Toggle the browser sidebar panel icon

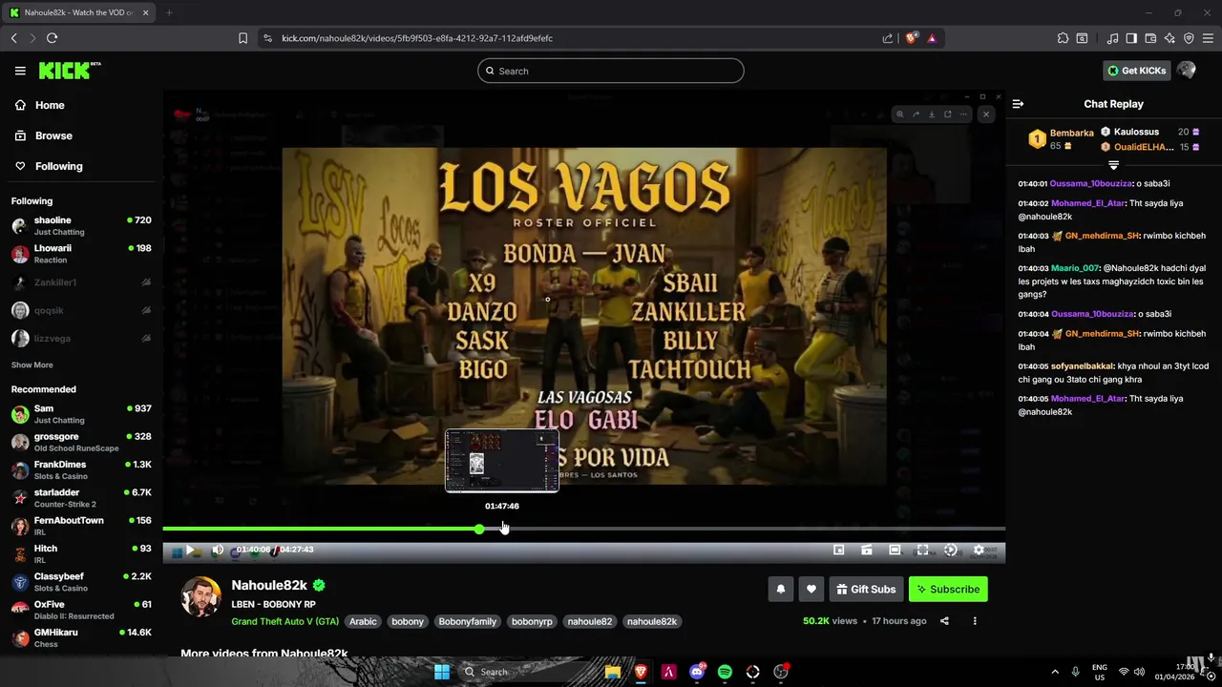(x=1131, y=38)
